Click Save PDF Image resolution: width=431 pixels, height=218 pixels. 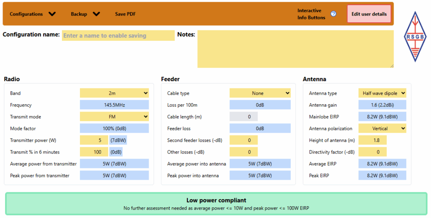(125, 14)
